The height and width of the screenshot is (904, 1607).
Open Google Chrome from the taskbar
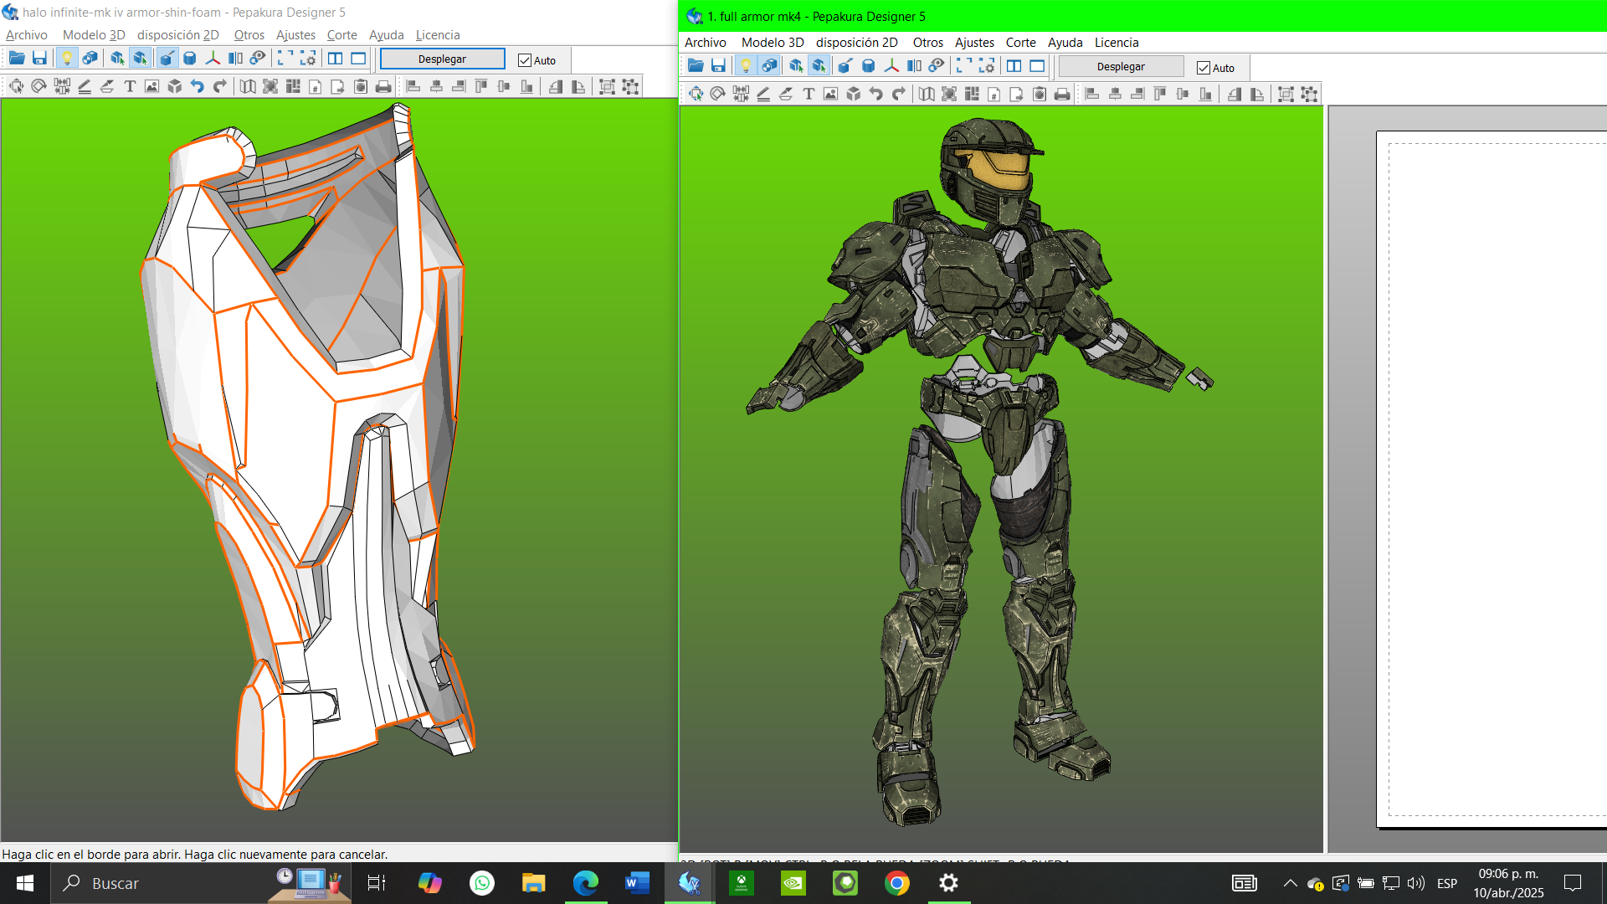[x=897, y=883]
